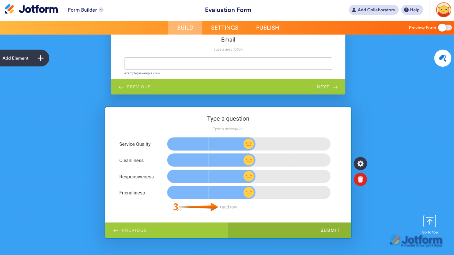Switch to the PUBLISH tab
454x255 pixels.
267,28
